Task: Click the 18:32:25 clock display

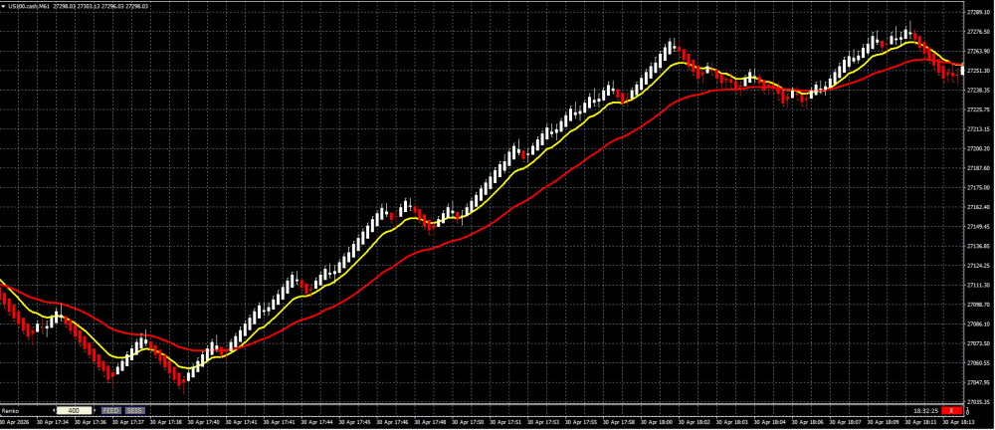Action: (926, 410)
